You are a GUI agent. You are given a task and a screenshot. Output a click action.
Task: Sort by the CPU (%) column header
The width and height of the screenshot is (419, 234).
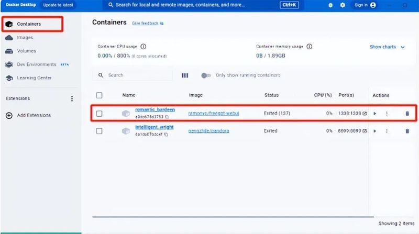coord(323,95)
